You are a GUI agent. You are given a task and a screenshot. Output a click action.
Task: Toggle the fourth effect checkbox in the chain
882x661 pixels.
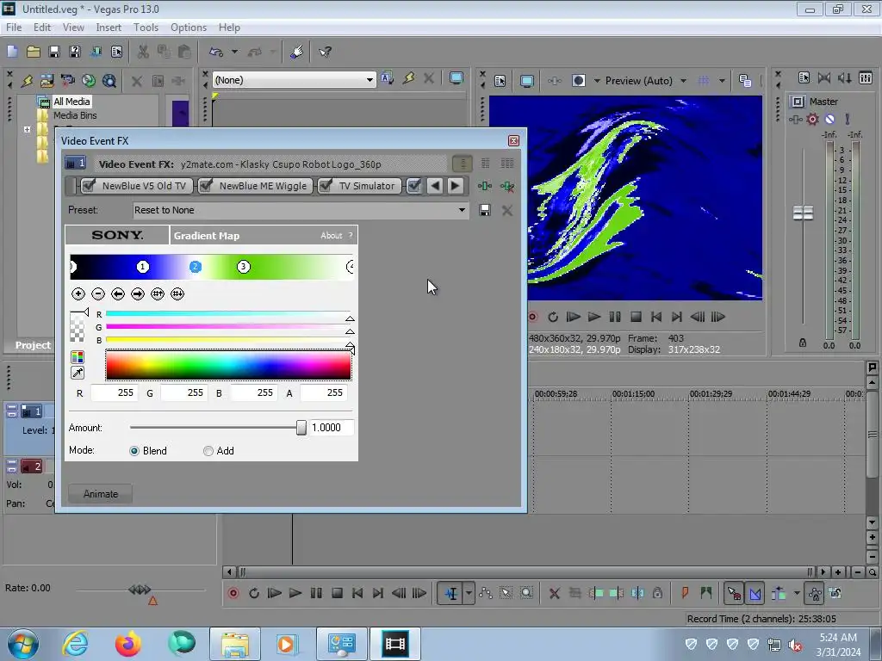(414, 186)
